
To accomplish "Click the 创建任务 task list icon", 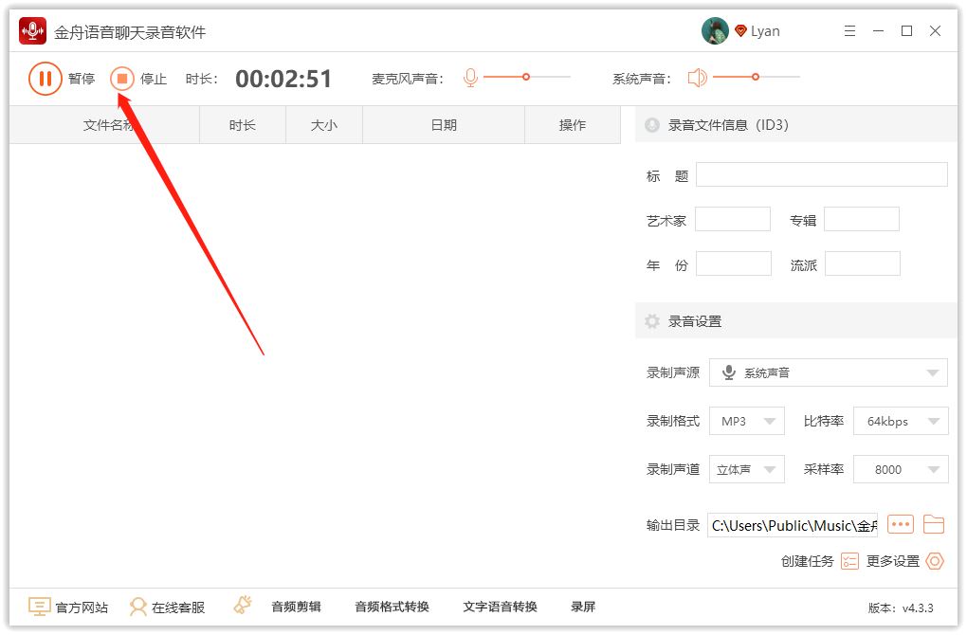I will click(849, 561).
